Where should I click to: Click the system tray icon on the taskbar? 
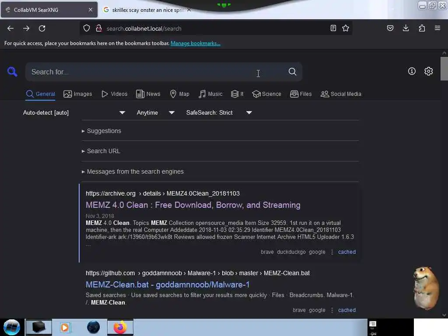coord(373,324)
